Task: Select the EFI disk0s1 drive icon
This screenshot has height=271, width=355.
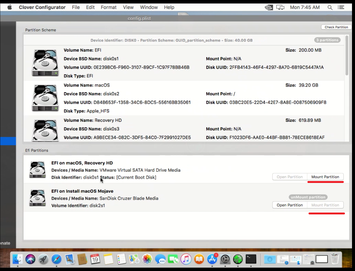Action: (x=45, y=63)
